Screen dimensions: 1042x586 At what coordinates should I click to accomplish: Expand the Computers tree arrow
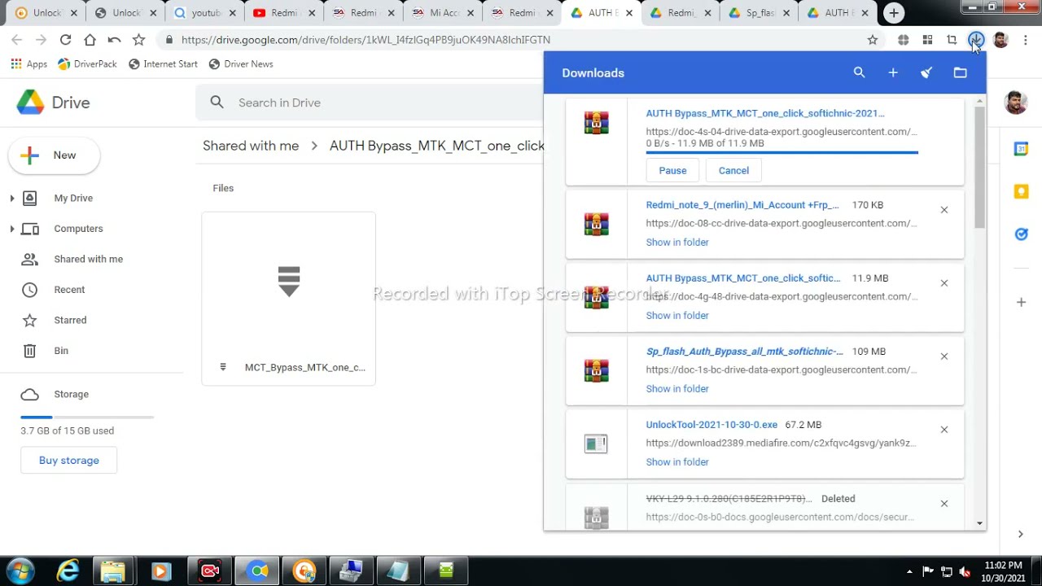(x=12, y=229)
